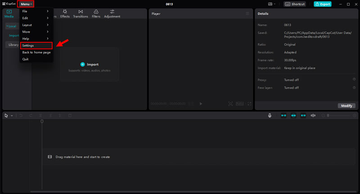Click the microphone voiceover record icon
This screenshot has height=194, width=360.
270,115
